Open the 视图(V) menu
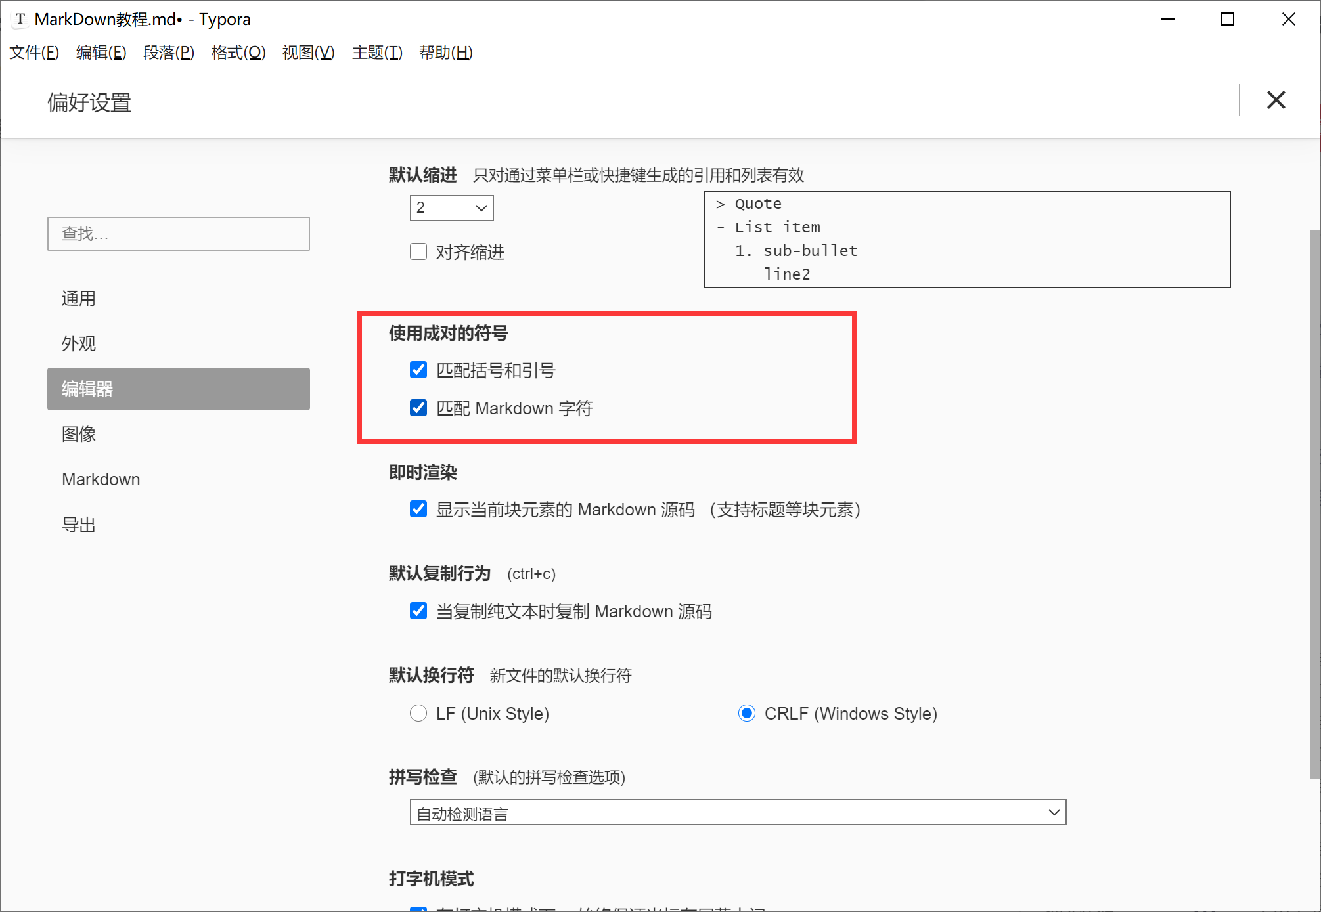 click(x=309, y=53)
